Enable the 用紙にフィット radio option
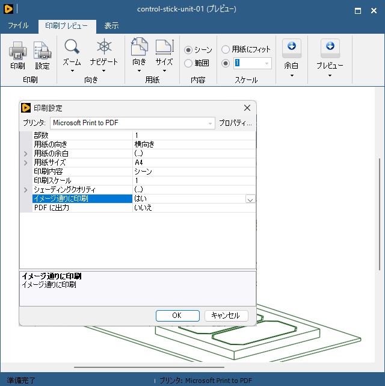 coord(226,49)
